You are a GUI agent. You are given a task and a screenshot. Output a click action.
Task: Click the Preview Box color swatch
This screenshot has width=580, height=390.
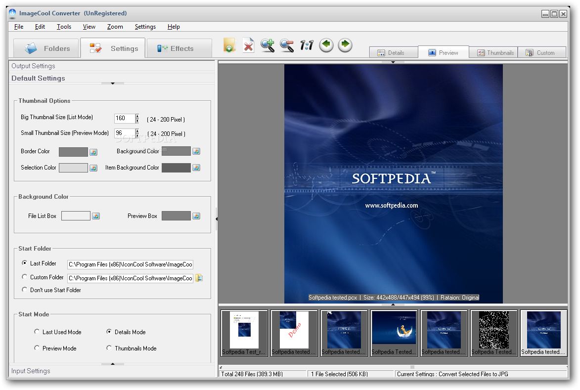click(x=176, y=216)
